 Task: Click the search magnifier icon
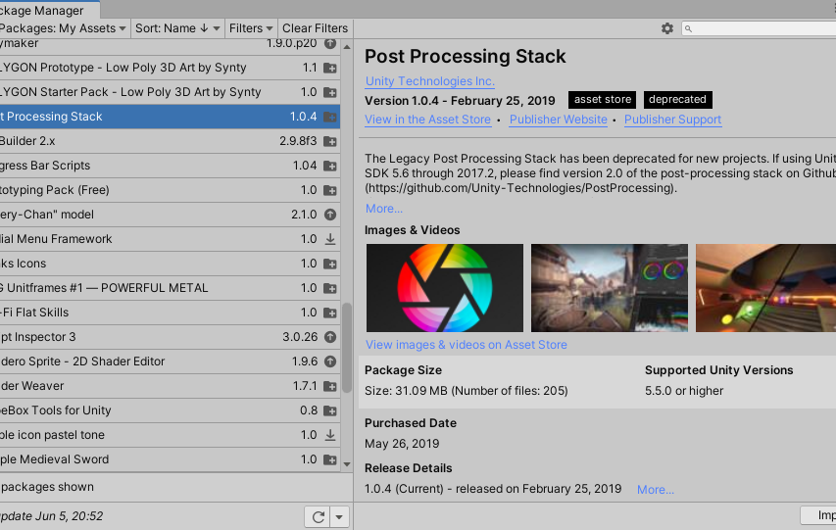pos(688,28)
